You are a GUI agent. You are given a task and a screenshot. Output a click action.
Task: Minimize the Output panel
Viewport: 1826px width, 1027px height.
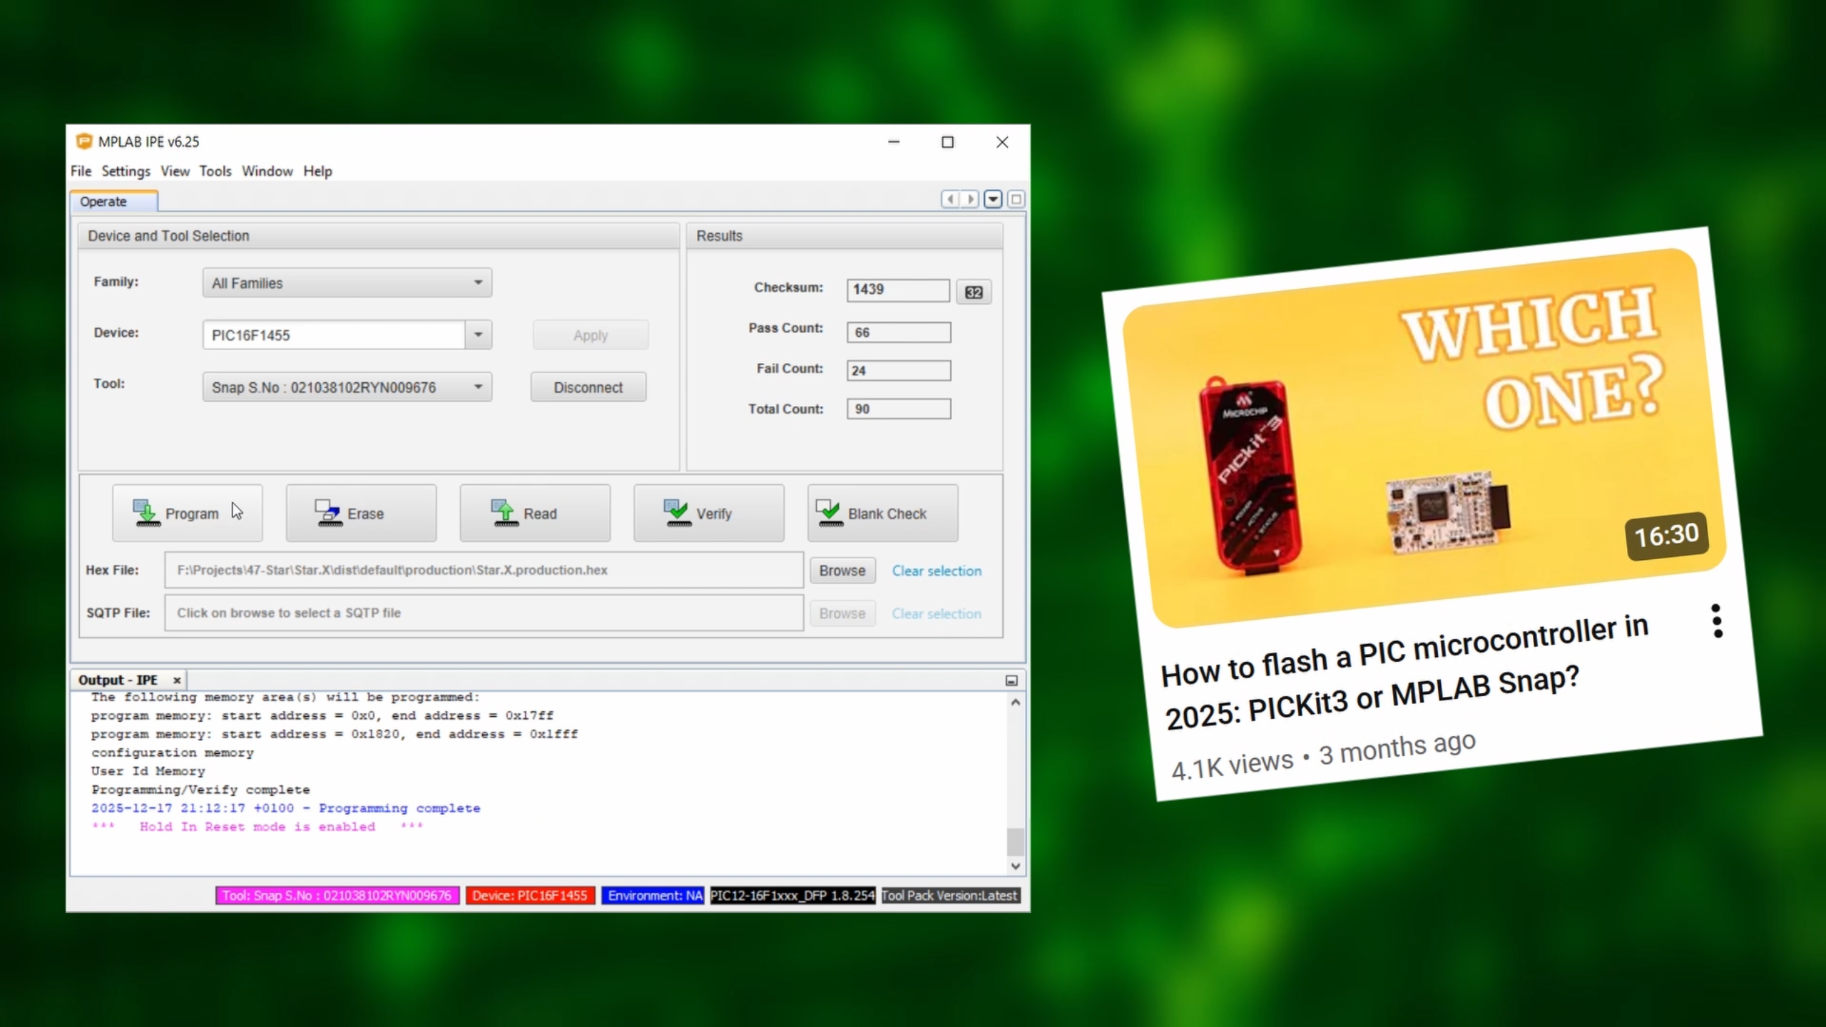[x=1011, y=680]
